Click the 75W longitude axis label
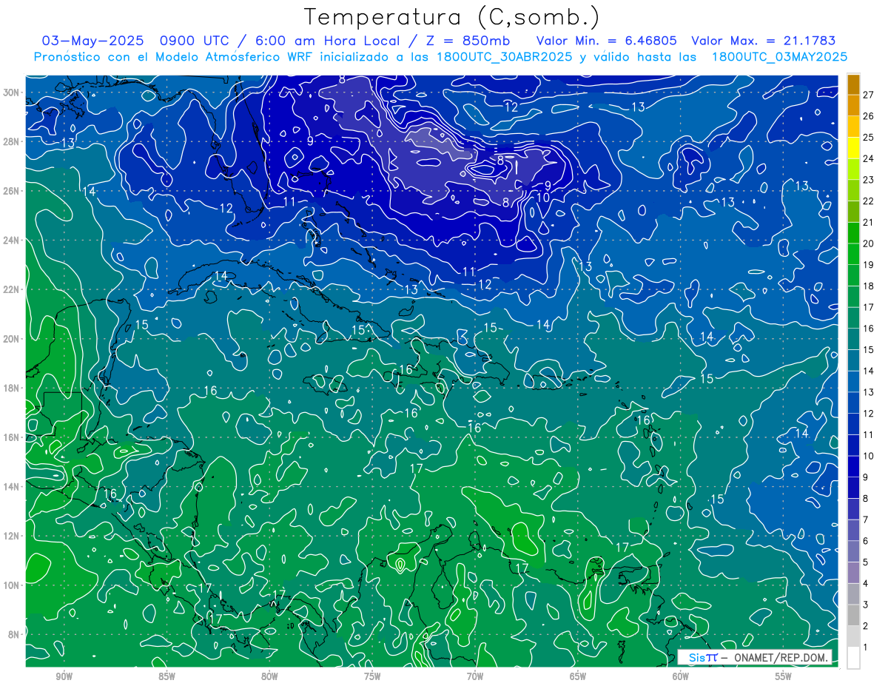 [372, 676]
